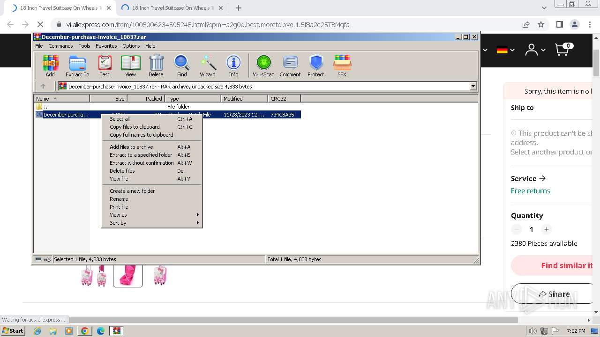600x337 pixels.
Task: Increase quantity with the plus button
Action: (x=546, y=229)
